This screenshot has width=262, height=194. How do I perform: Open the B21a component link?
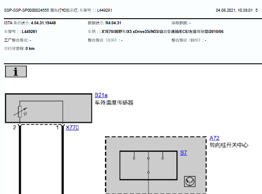pyautogui.click(x=101, y=95)
